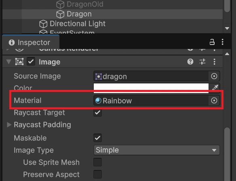Open the Image Type dropdown

(x=156, y=150)
